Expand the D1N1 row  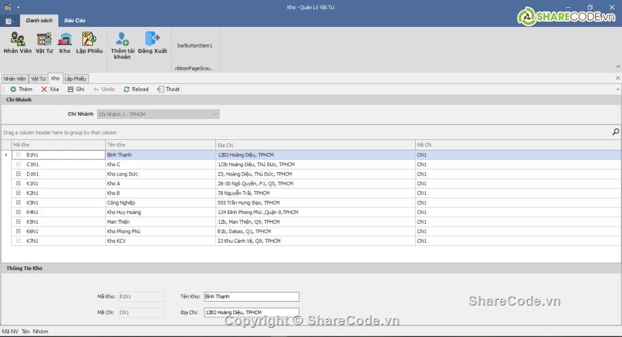(x=18, y=173)
